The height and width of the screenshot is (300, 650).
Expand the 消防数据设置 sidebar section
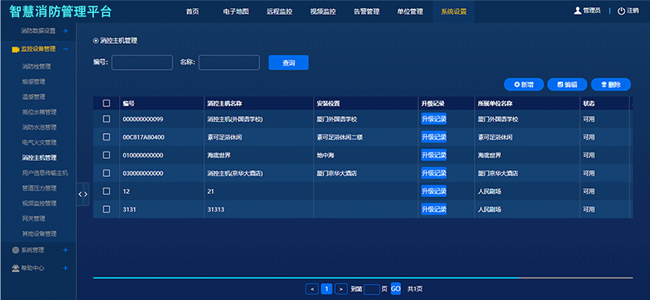pyautogui.click(x=65, y=31)
